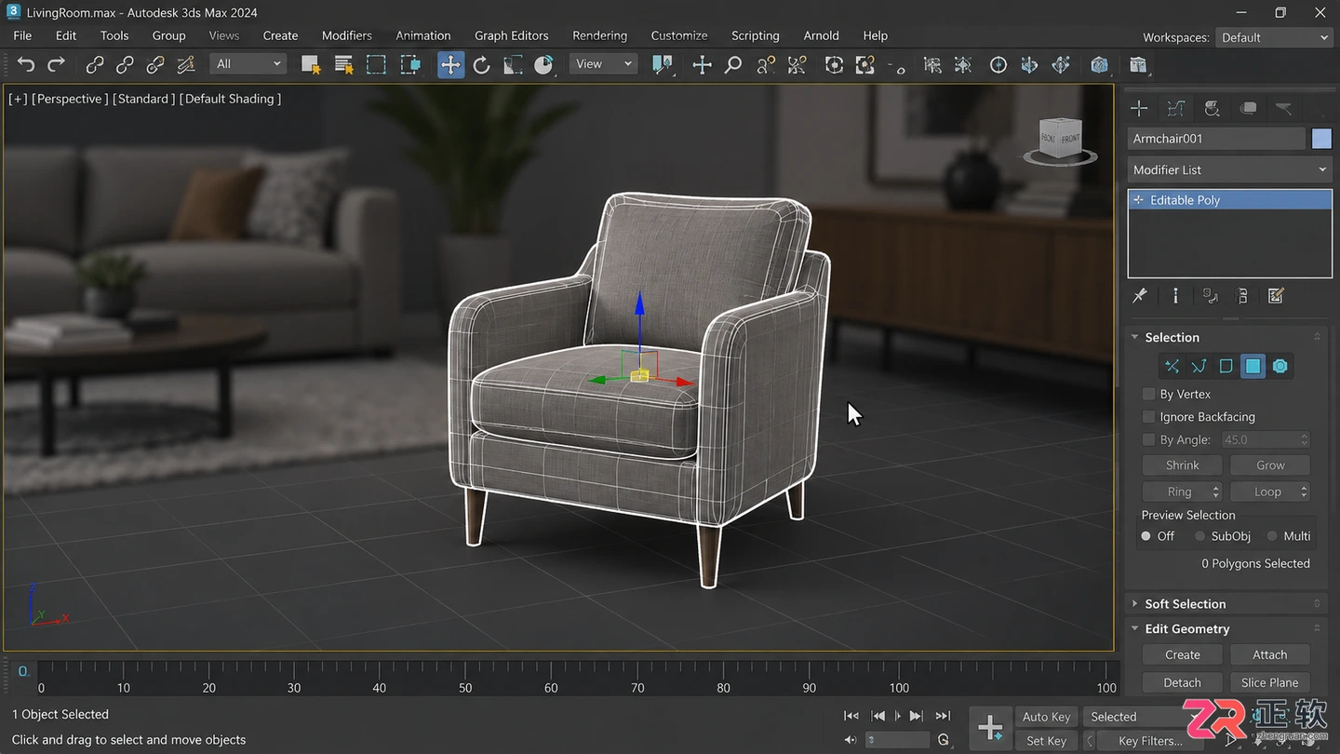Click the Rectangular Selection Region icon

(x=376, y=64)
